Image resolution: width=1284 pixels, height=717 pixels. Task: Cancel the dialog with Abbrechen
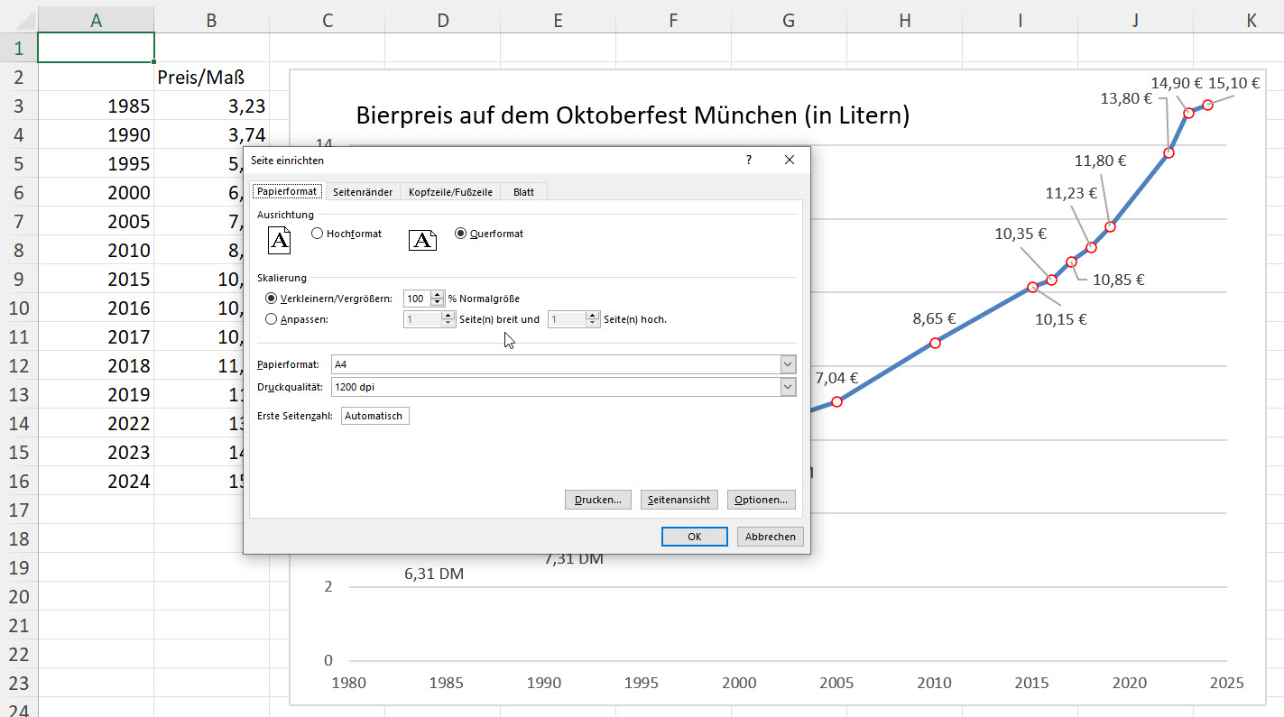(x=770, y=537)
